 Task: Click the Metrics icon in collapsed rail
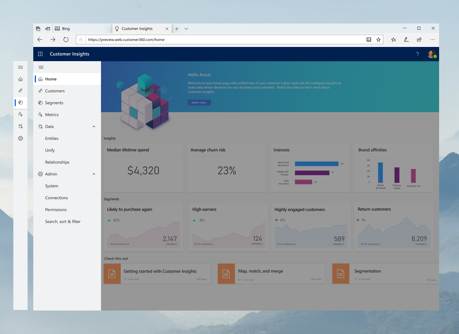20,114
